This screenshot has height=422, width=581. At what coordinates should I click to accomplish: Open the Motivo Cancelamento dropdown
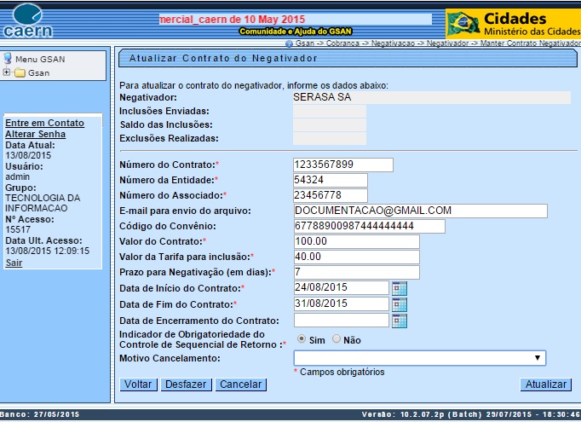click(419, 358)
